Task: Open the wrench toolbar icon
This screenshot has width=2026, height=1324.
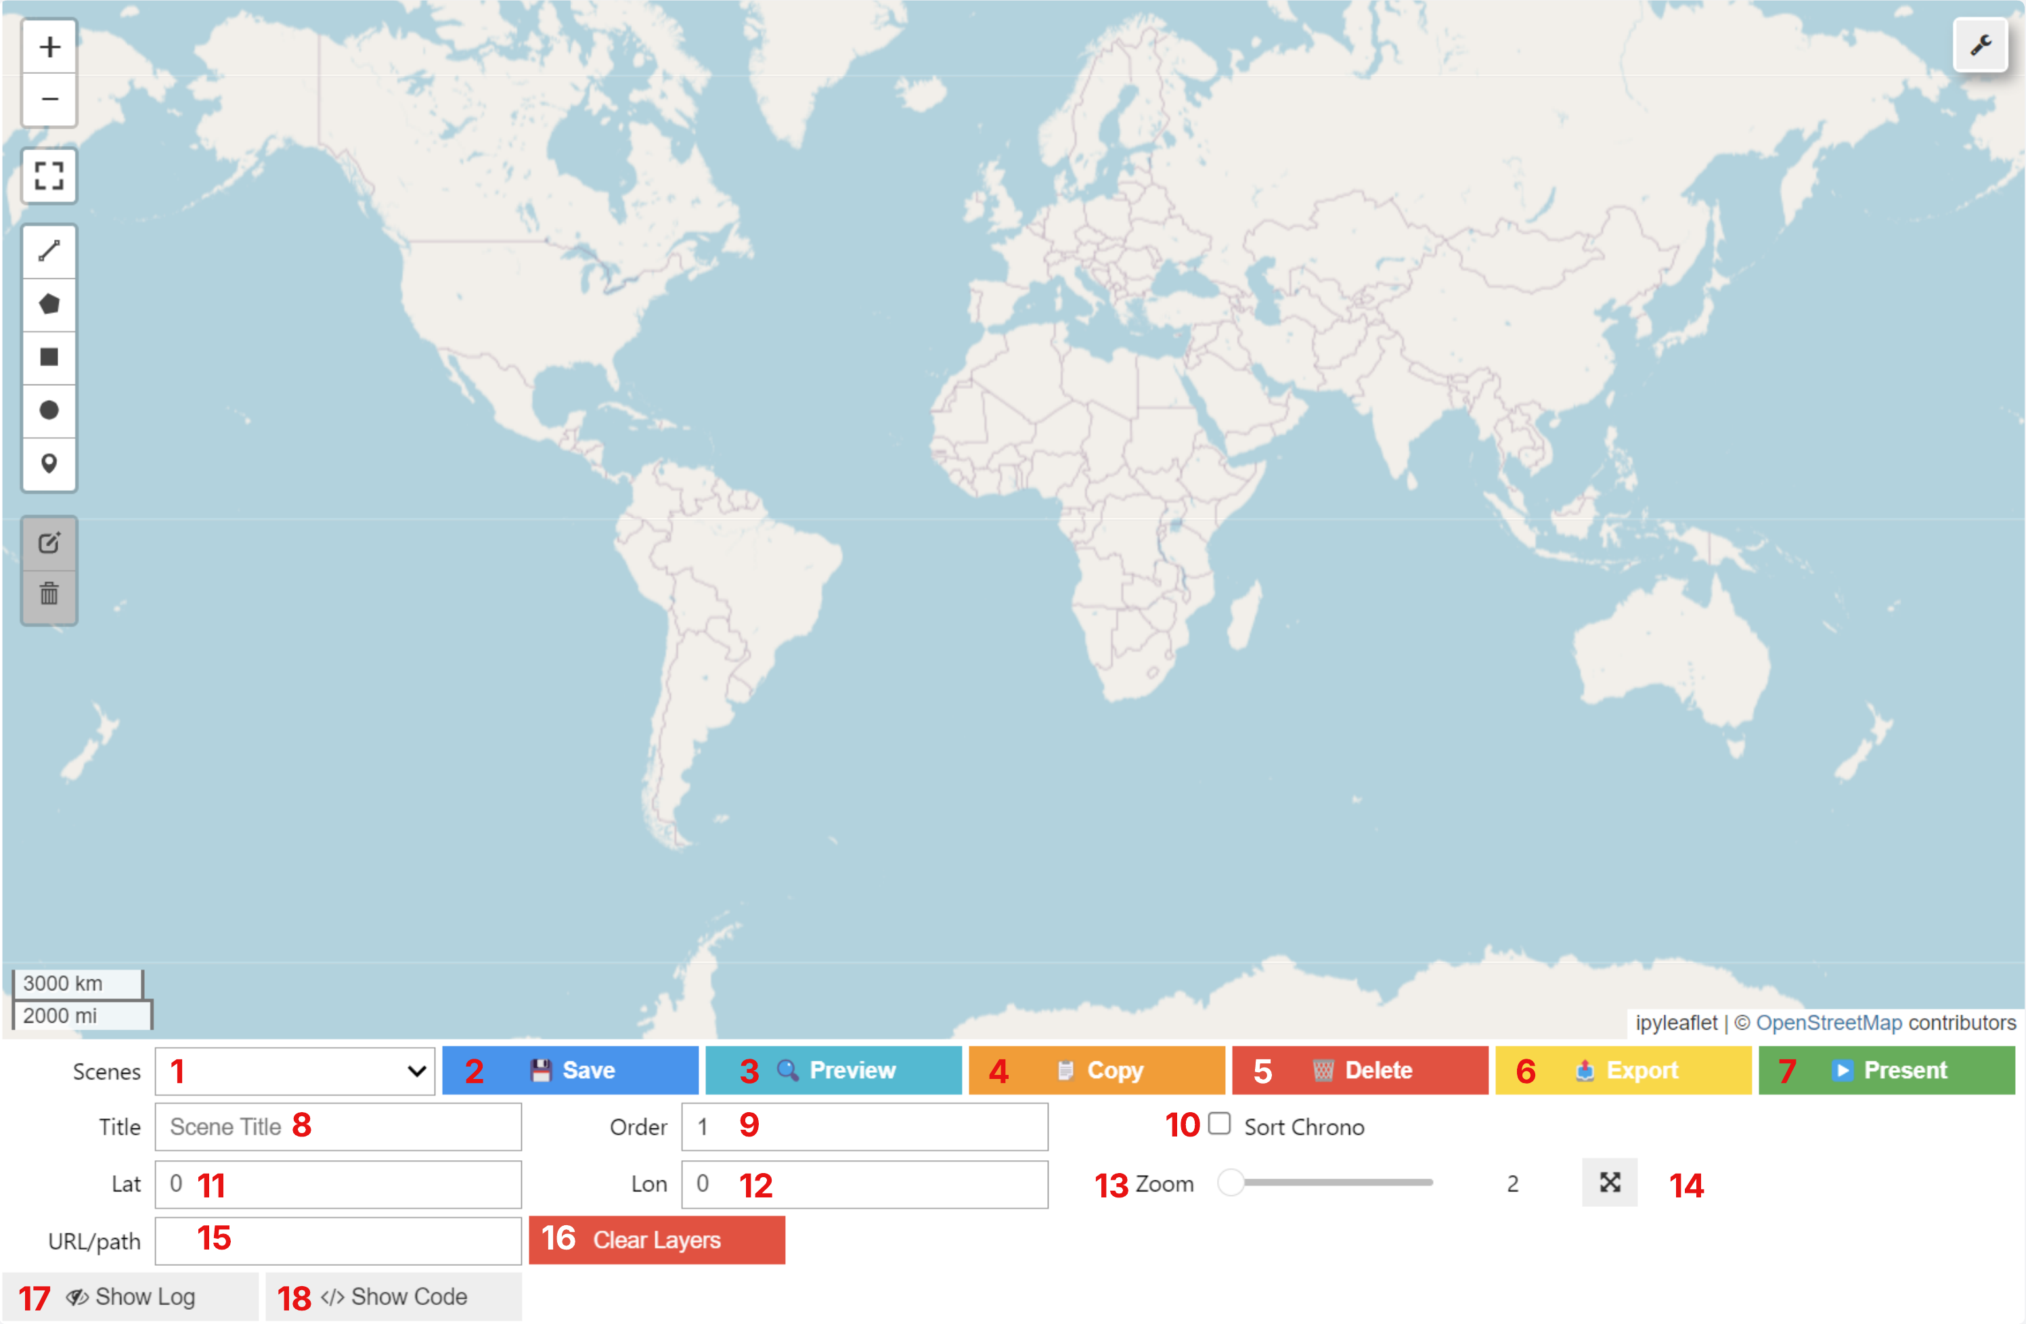Action: tap(1980, 44)
